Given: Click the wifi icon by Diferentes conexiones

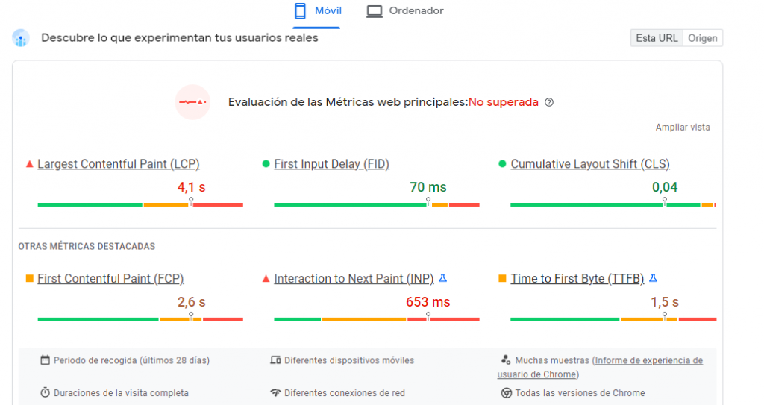Looking at the screenshot, I should coord(275,393).
